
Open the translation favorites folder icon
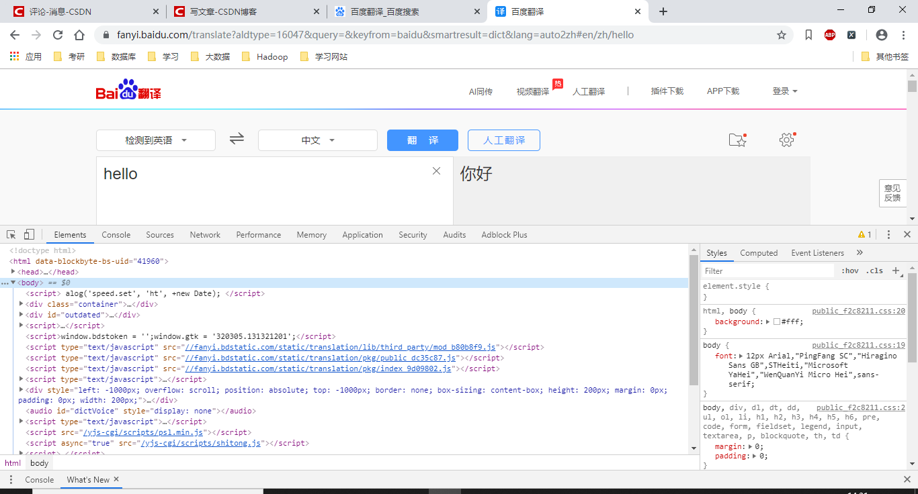click(738, 140)
